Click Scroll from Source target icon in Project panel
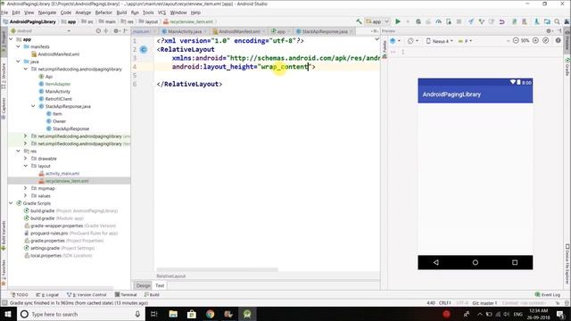Image resolution: width=571 pixels, height=321 pixels. point(98,31)
